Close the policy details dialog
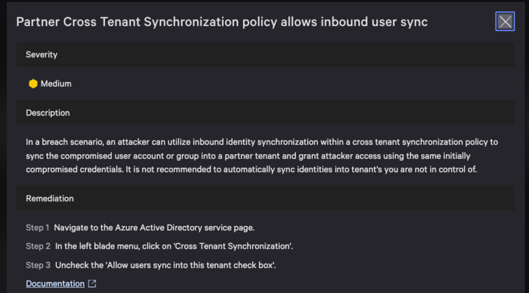This screenshot has width=529, height=293. 505,21
